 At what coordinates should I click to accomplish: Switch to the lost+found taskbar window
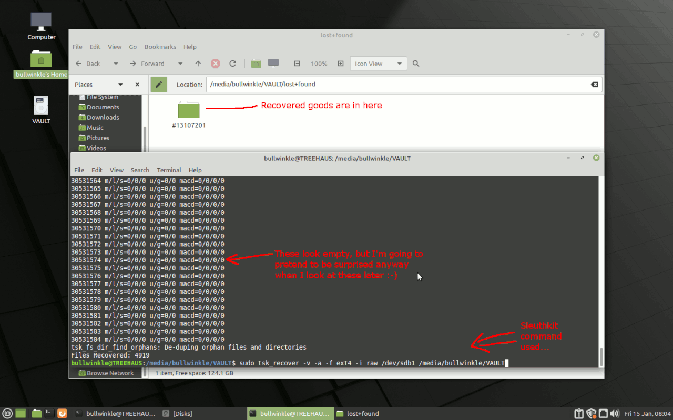click(x=358, y=413)
